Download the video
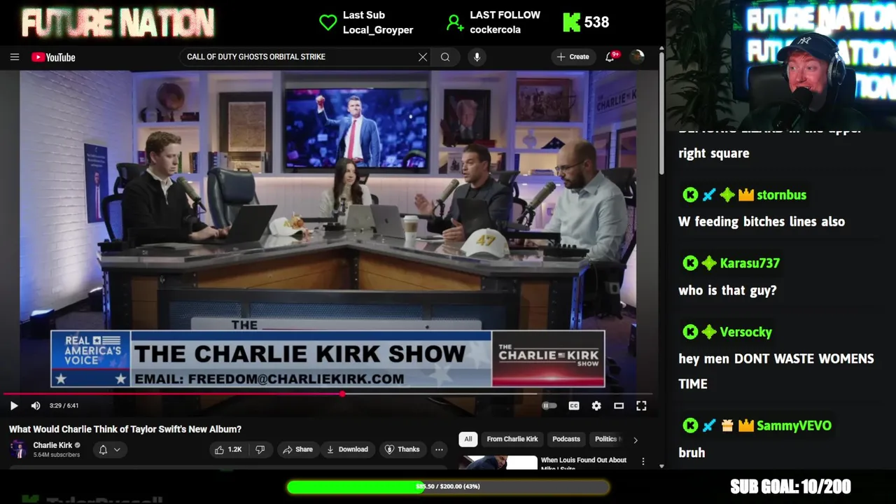 [348, 449]
